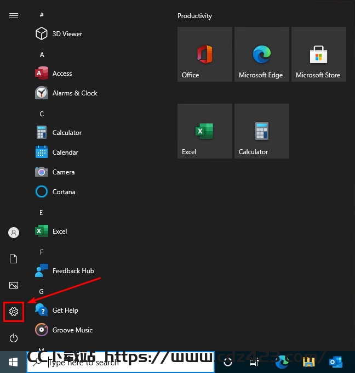
Task: Click the Productivity group title
Action: pos(194,16)
